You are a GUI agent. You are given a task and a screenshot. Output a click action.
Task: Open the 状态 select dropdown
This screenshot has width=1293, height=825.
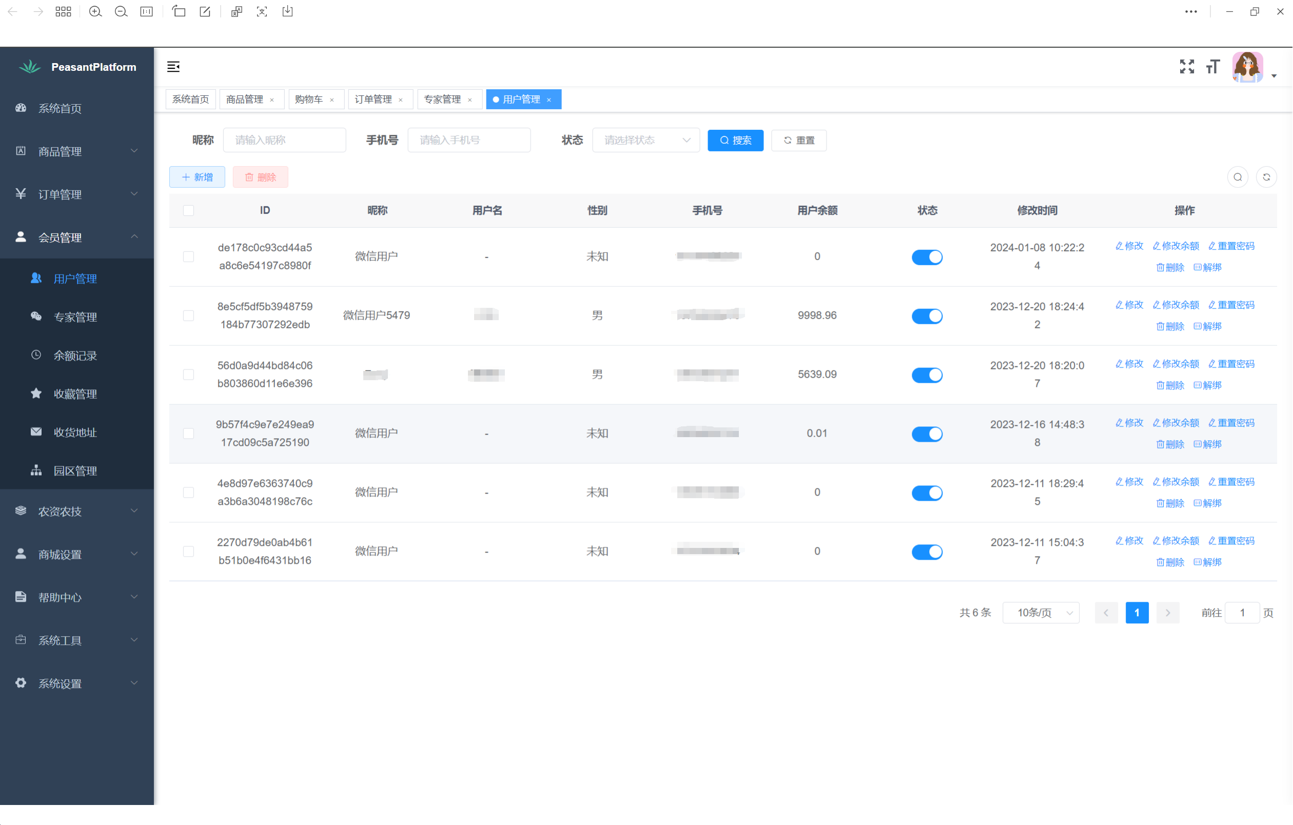(646, 140)
